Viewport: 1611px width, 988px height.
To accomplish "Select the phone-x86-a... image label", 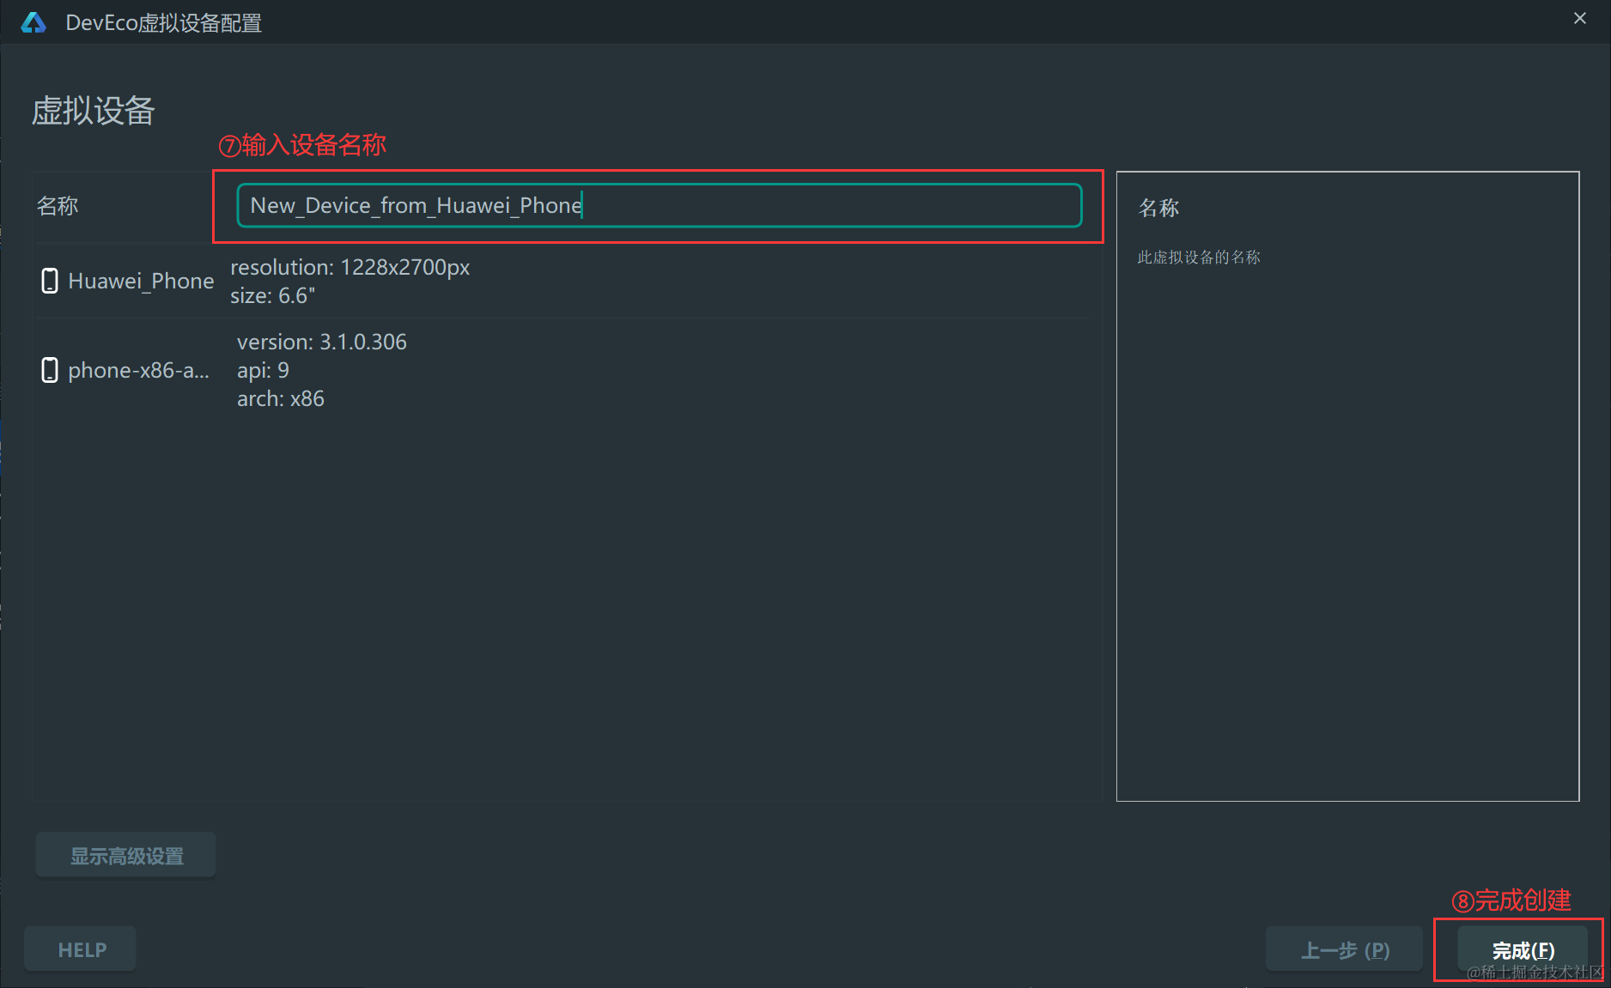I will pyautogui.click(x=138, y=370).
